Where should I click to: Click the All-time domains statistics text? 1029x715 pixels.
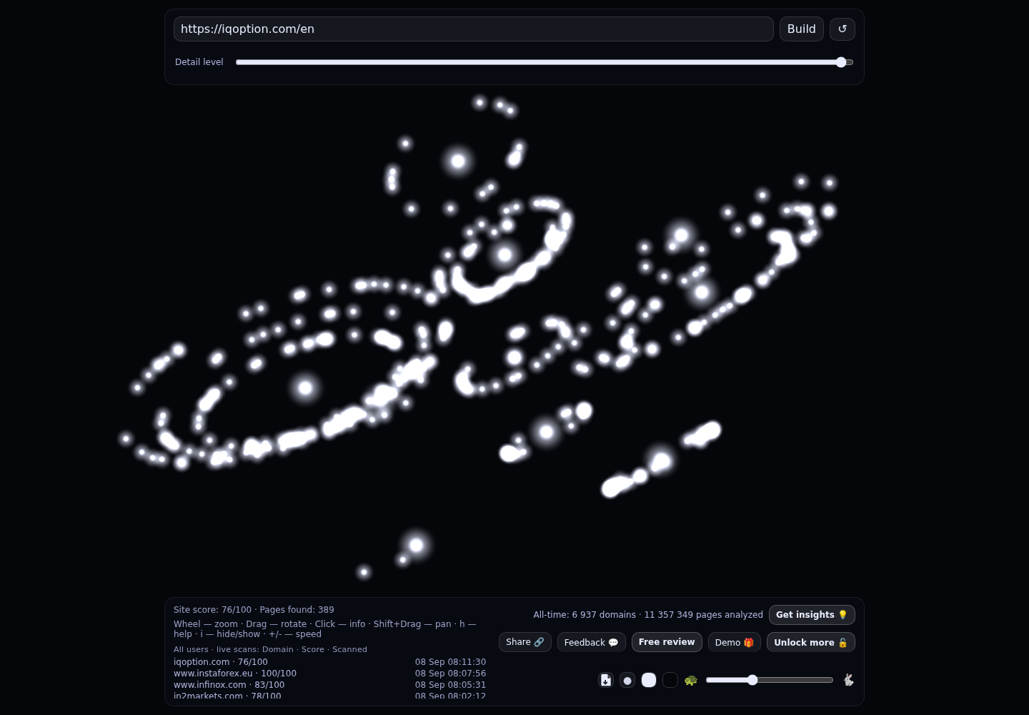[x=648, y=615]
